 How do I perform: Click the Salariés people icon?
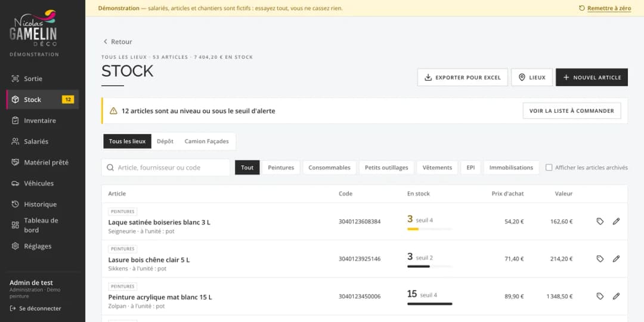coord(15,142)
